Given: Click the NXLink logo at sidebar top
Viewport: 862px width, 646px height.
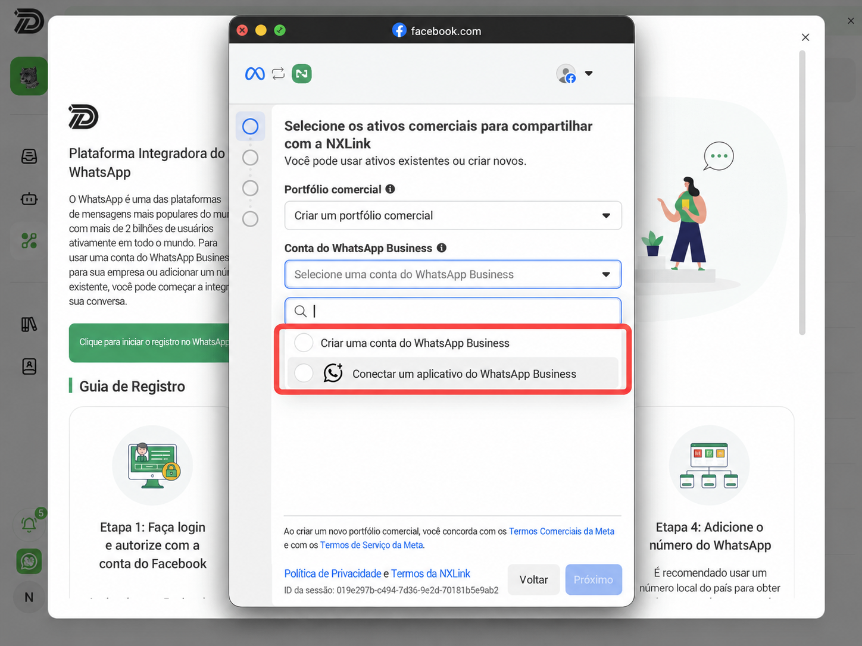Looking at the screenshot, I should tap(29, 21).
